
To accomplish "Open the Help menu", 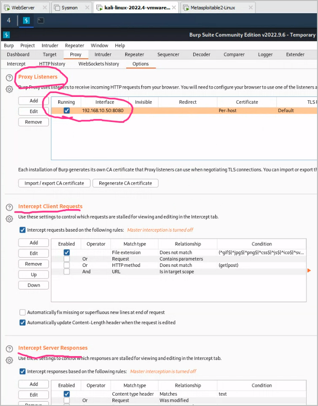I will click(120, 46).
